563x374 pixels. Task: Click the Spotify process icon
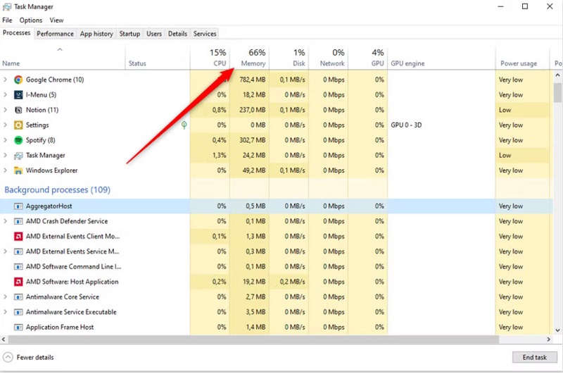18,140
